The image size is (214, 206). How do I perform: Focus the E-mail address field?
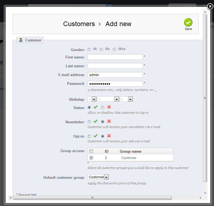click(115, 75)
